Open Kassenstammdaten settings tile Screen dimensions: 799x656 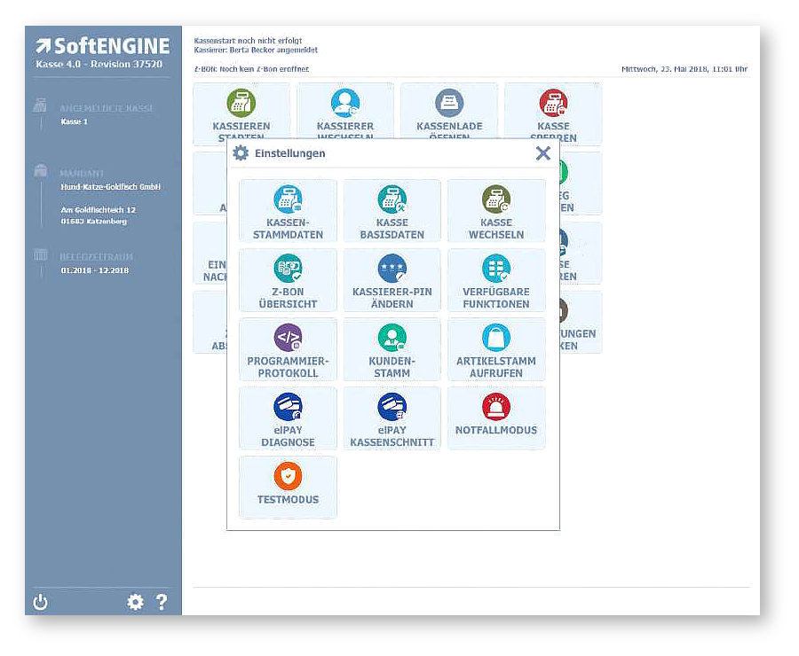[x=288, y=211]
